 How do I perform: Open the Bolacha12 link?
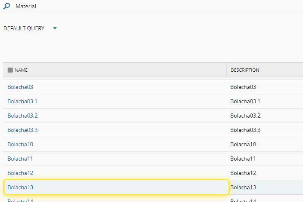tap(20, 173)
